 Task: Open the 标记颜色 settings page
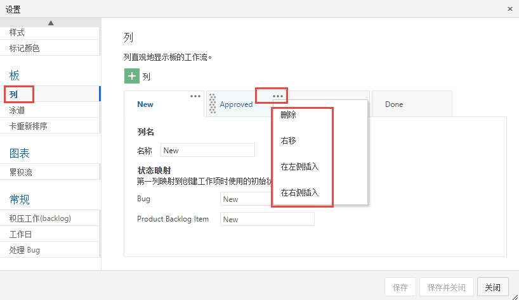(x=49, y=48)
